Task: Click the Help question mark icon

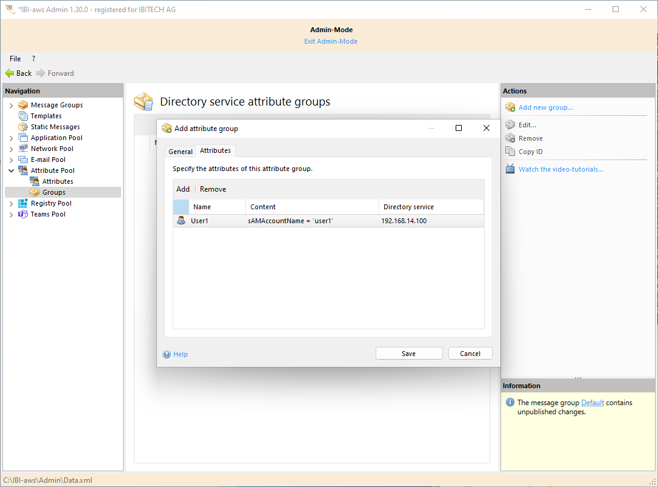Action: pyautogui.click(x=167, y=354)
